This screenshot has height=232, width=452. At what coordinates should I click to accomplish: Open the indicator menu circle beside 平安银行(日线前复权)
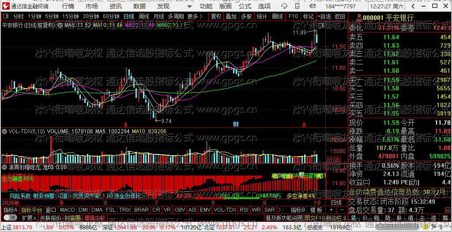(x=60, y=26)
